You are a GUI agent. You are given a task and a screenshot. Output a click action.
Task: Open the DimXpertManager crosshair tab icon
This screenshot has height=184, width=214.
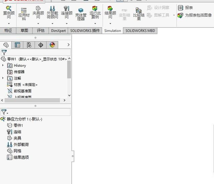41,45
